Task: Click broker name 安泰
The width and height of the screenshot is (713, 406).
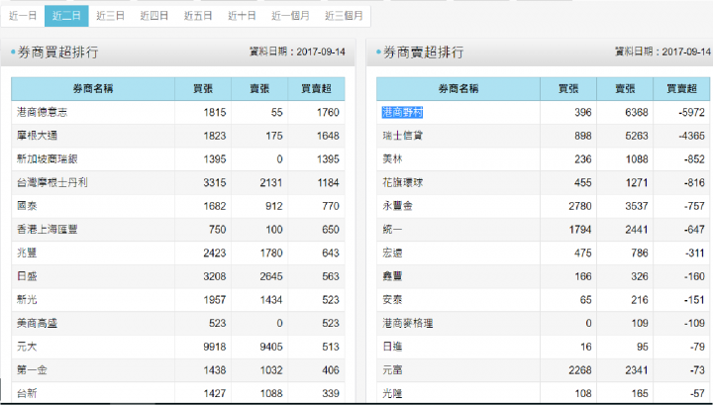Action: [392, 300]
